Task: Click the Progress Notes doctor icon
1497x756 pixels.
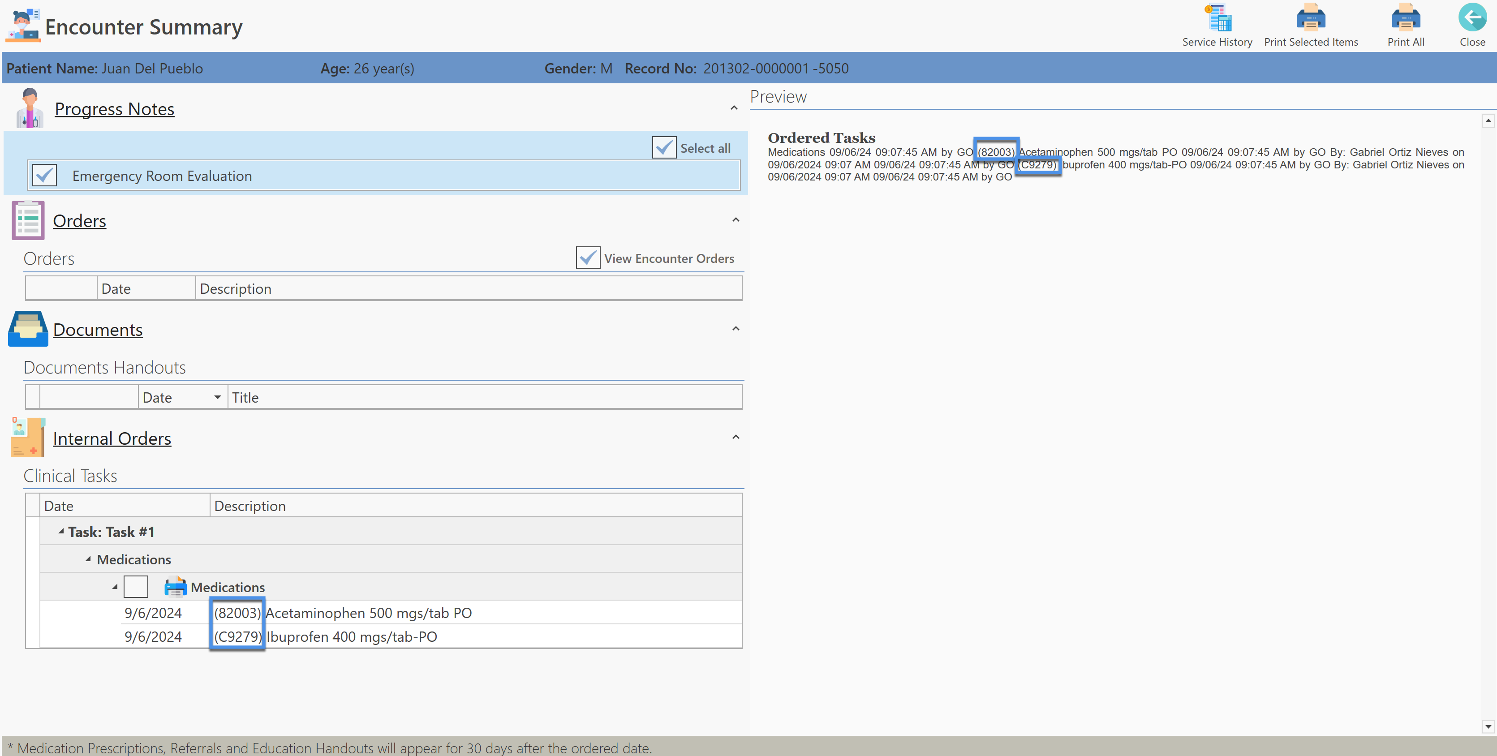Action: point(29,108)
